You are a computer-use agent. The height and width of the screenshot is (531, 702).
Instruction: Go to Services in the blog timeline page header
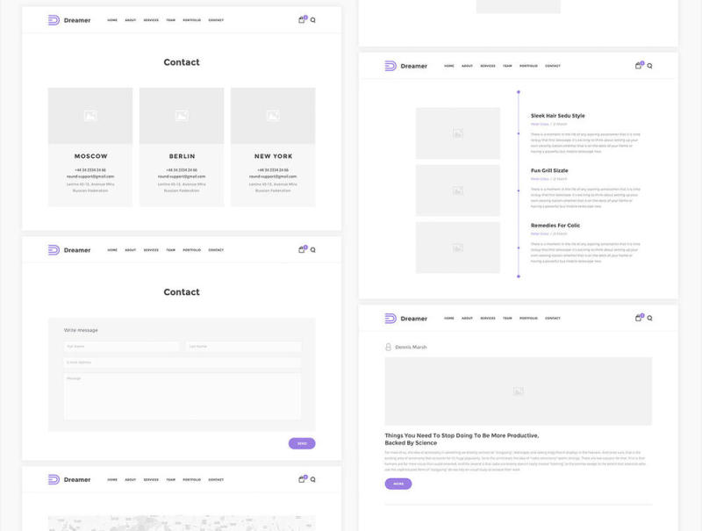(x=488, y=66)
